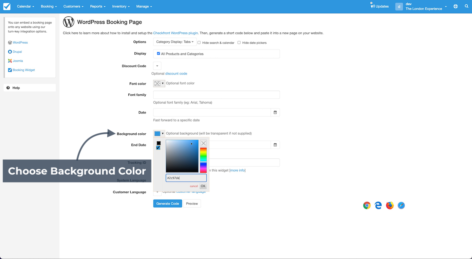
Task: Cancel the color picker
Action: click(x=194, y=186)
